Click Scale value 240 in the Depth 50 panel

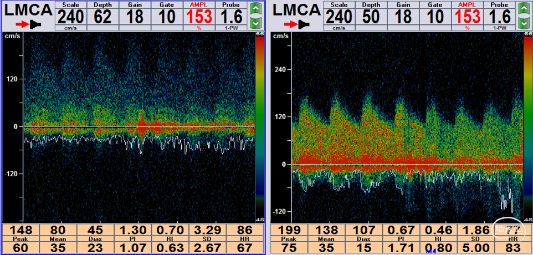tap(339, 17)
